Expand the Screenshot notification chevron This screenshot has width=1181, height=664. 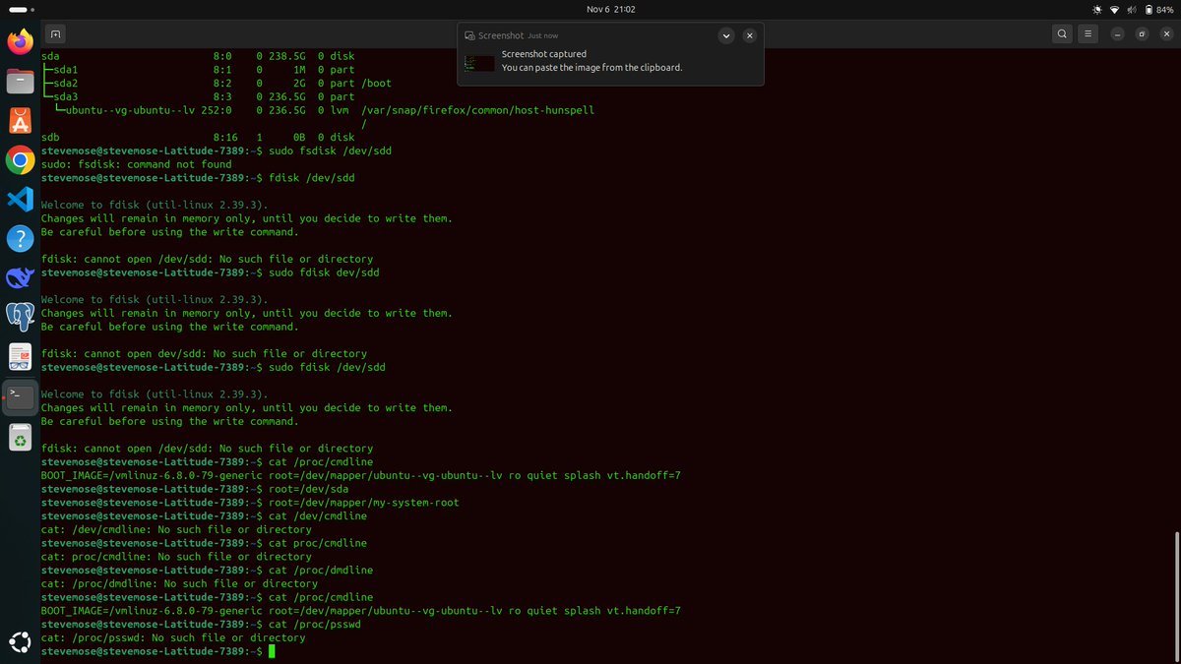(726, 35)
